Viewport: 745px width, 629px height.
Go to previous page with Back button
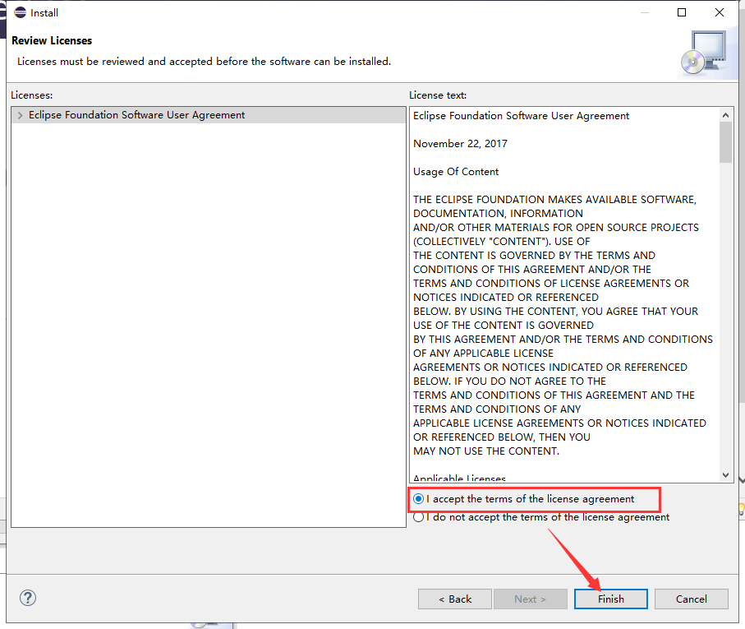click(x=454, y=599)
